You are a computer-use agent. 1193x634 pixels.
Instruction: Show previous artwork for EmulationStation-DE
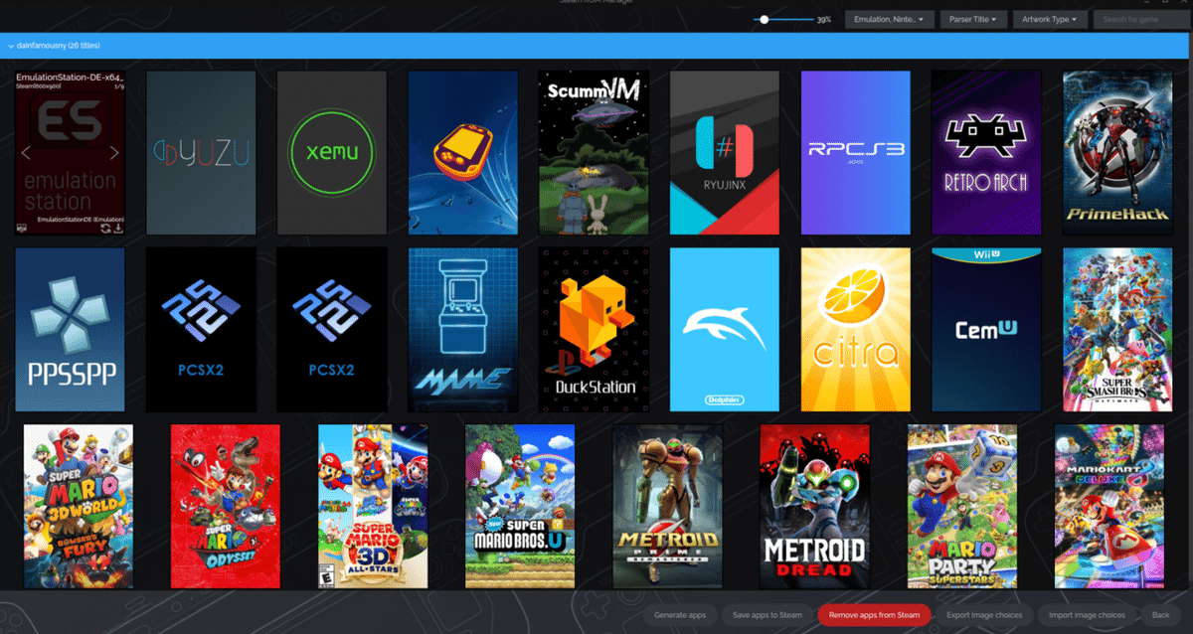(27, 153)
